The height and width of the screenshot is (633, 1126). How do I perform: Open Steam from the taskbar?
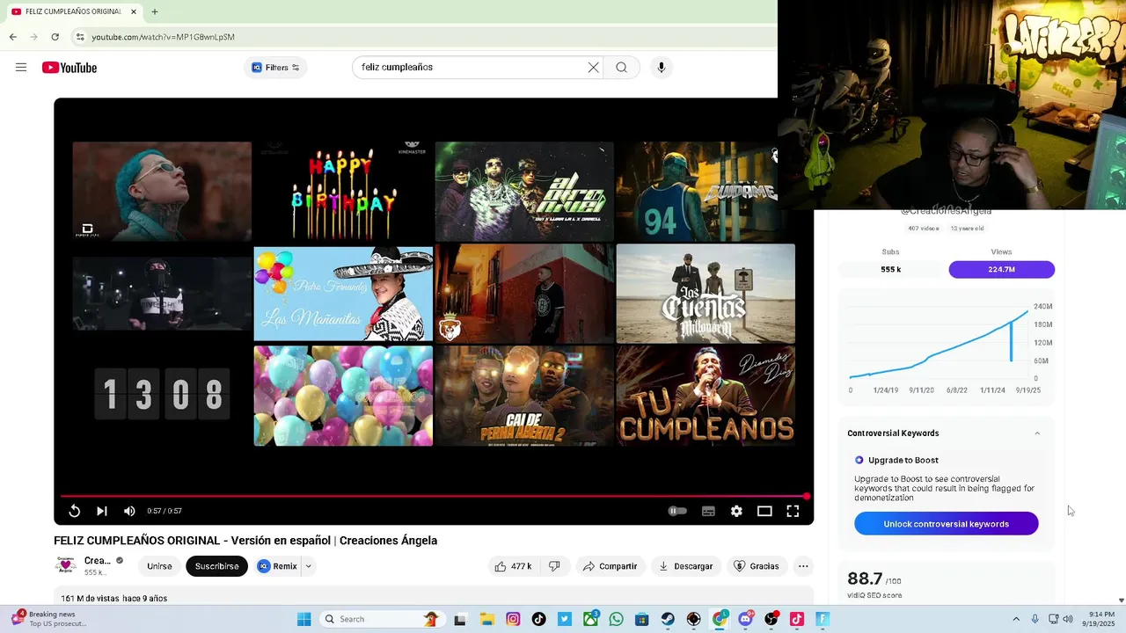668,619
